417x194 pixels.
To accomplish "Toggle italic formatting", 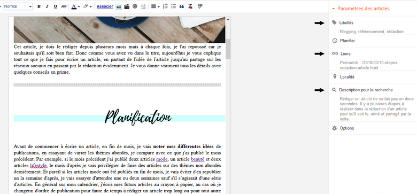I will [47, 6].
